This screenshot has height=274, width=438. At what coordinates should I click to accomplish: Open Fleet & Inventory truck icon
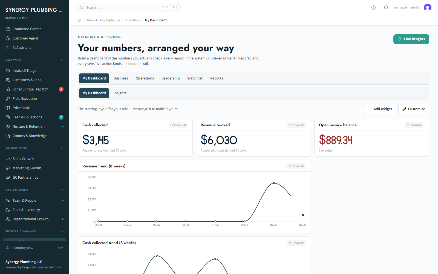click(x=8, y=210)
